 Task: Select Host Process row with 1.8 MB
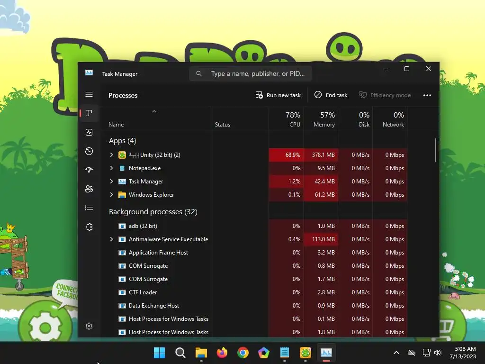click(254, 332)
